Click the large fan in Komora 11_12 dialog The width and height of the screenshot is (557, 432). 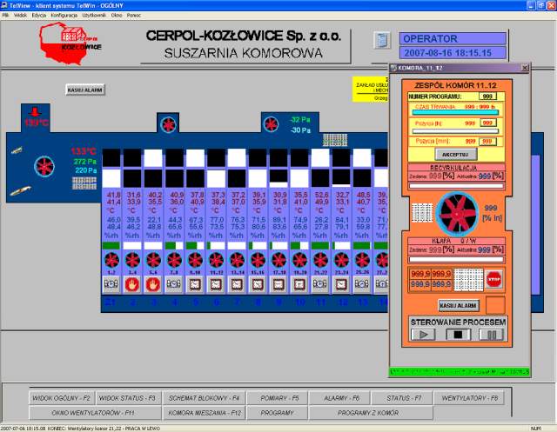click(457, 214)
